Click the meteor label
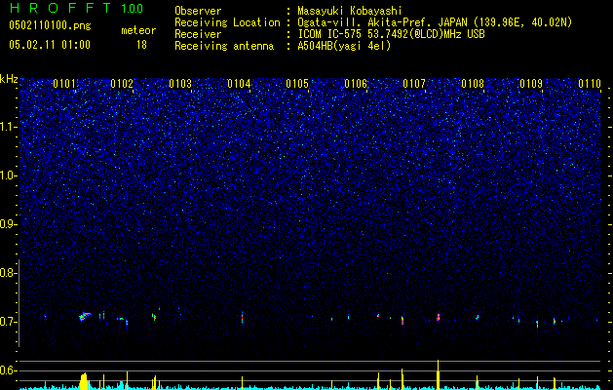 point(138,30)
